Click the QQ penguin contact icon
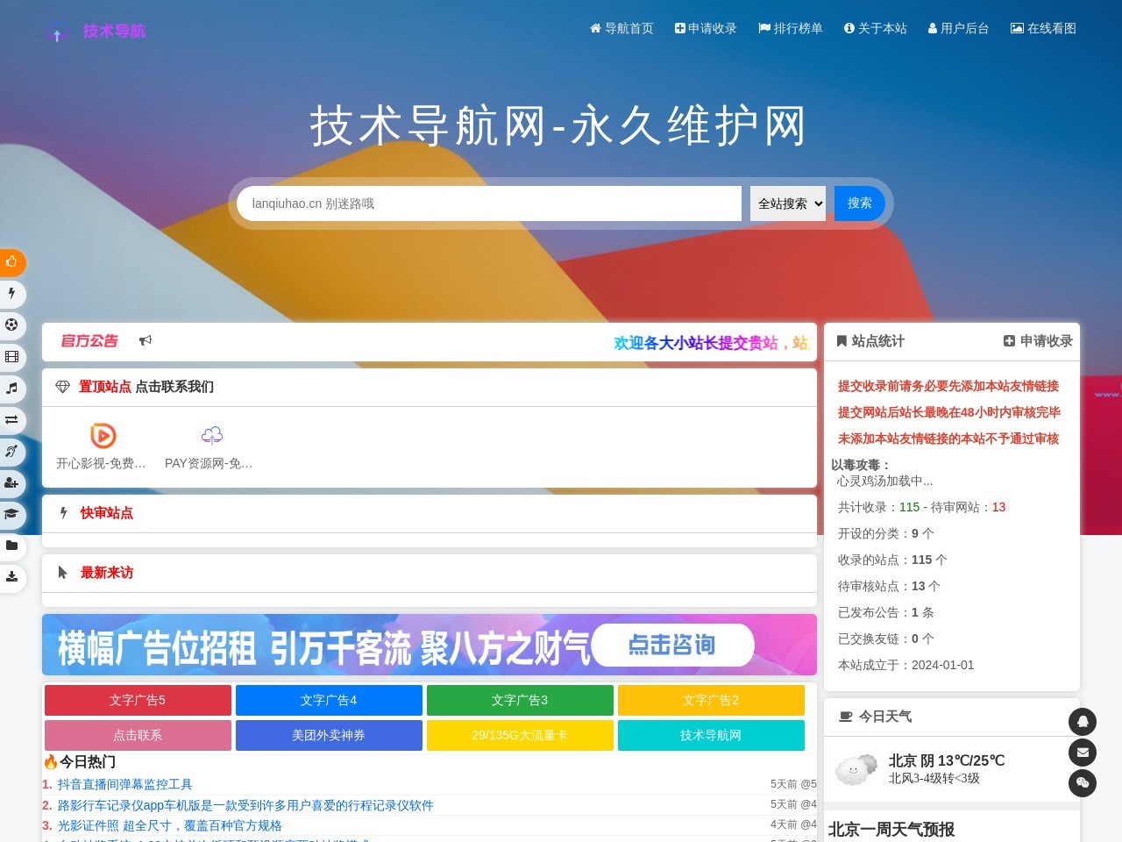1122x842 pixels. click(x=1083, y=722)
